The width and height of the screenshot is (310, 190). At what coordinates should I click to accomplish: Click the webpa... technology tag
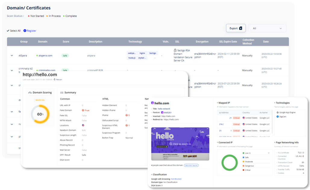click(132, 53)
